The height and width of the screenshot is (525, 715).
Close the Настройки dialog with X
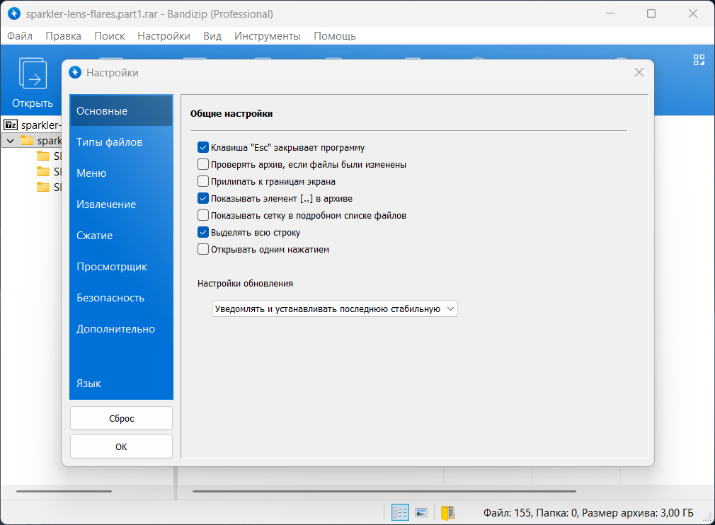[x=639, y=72]
